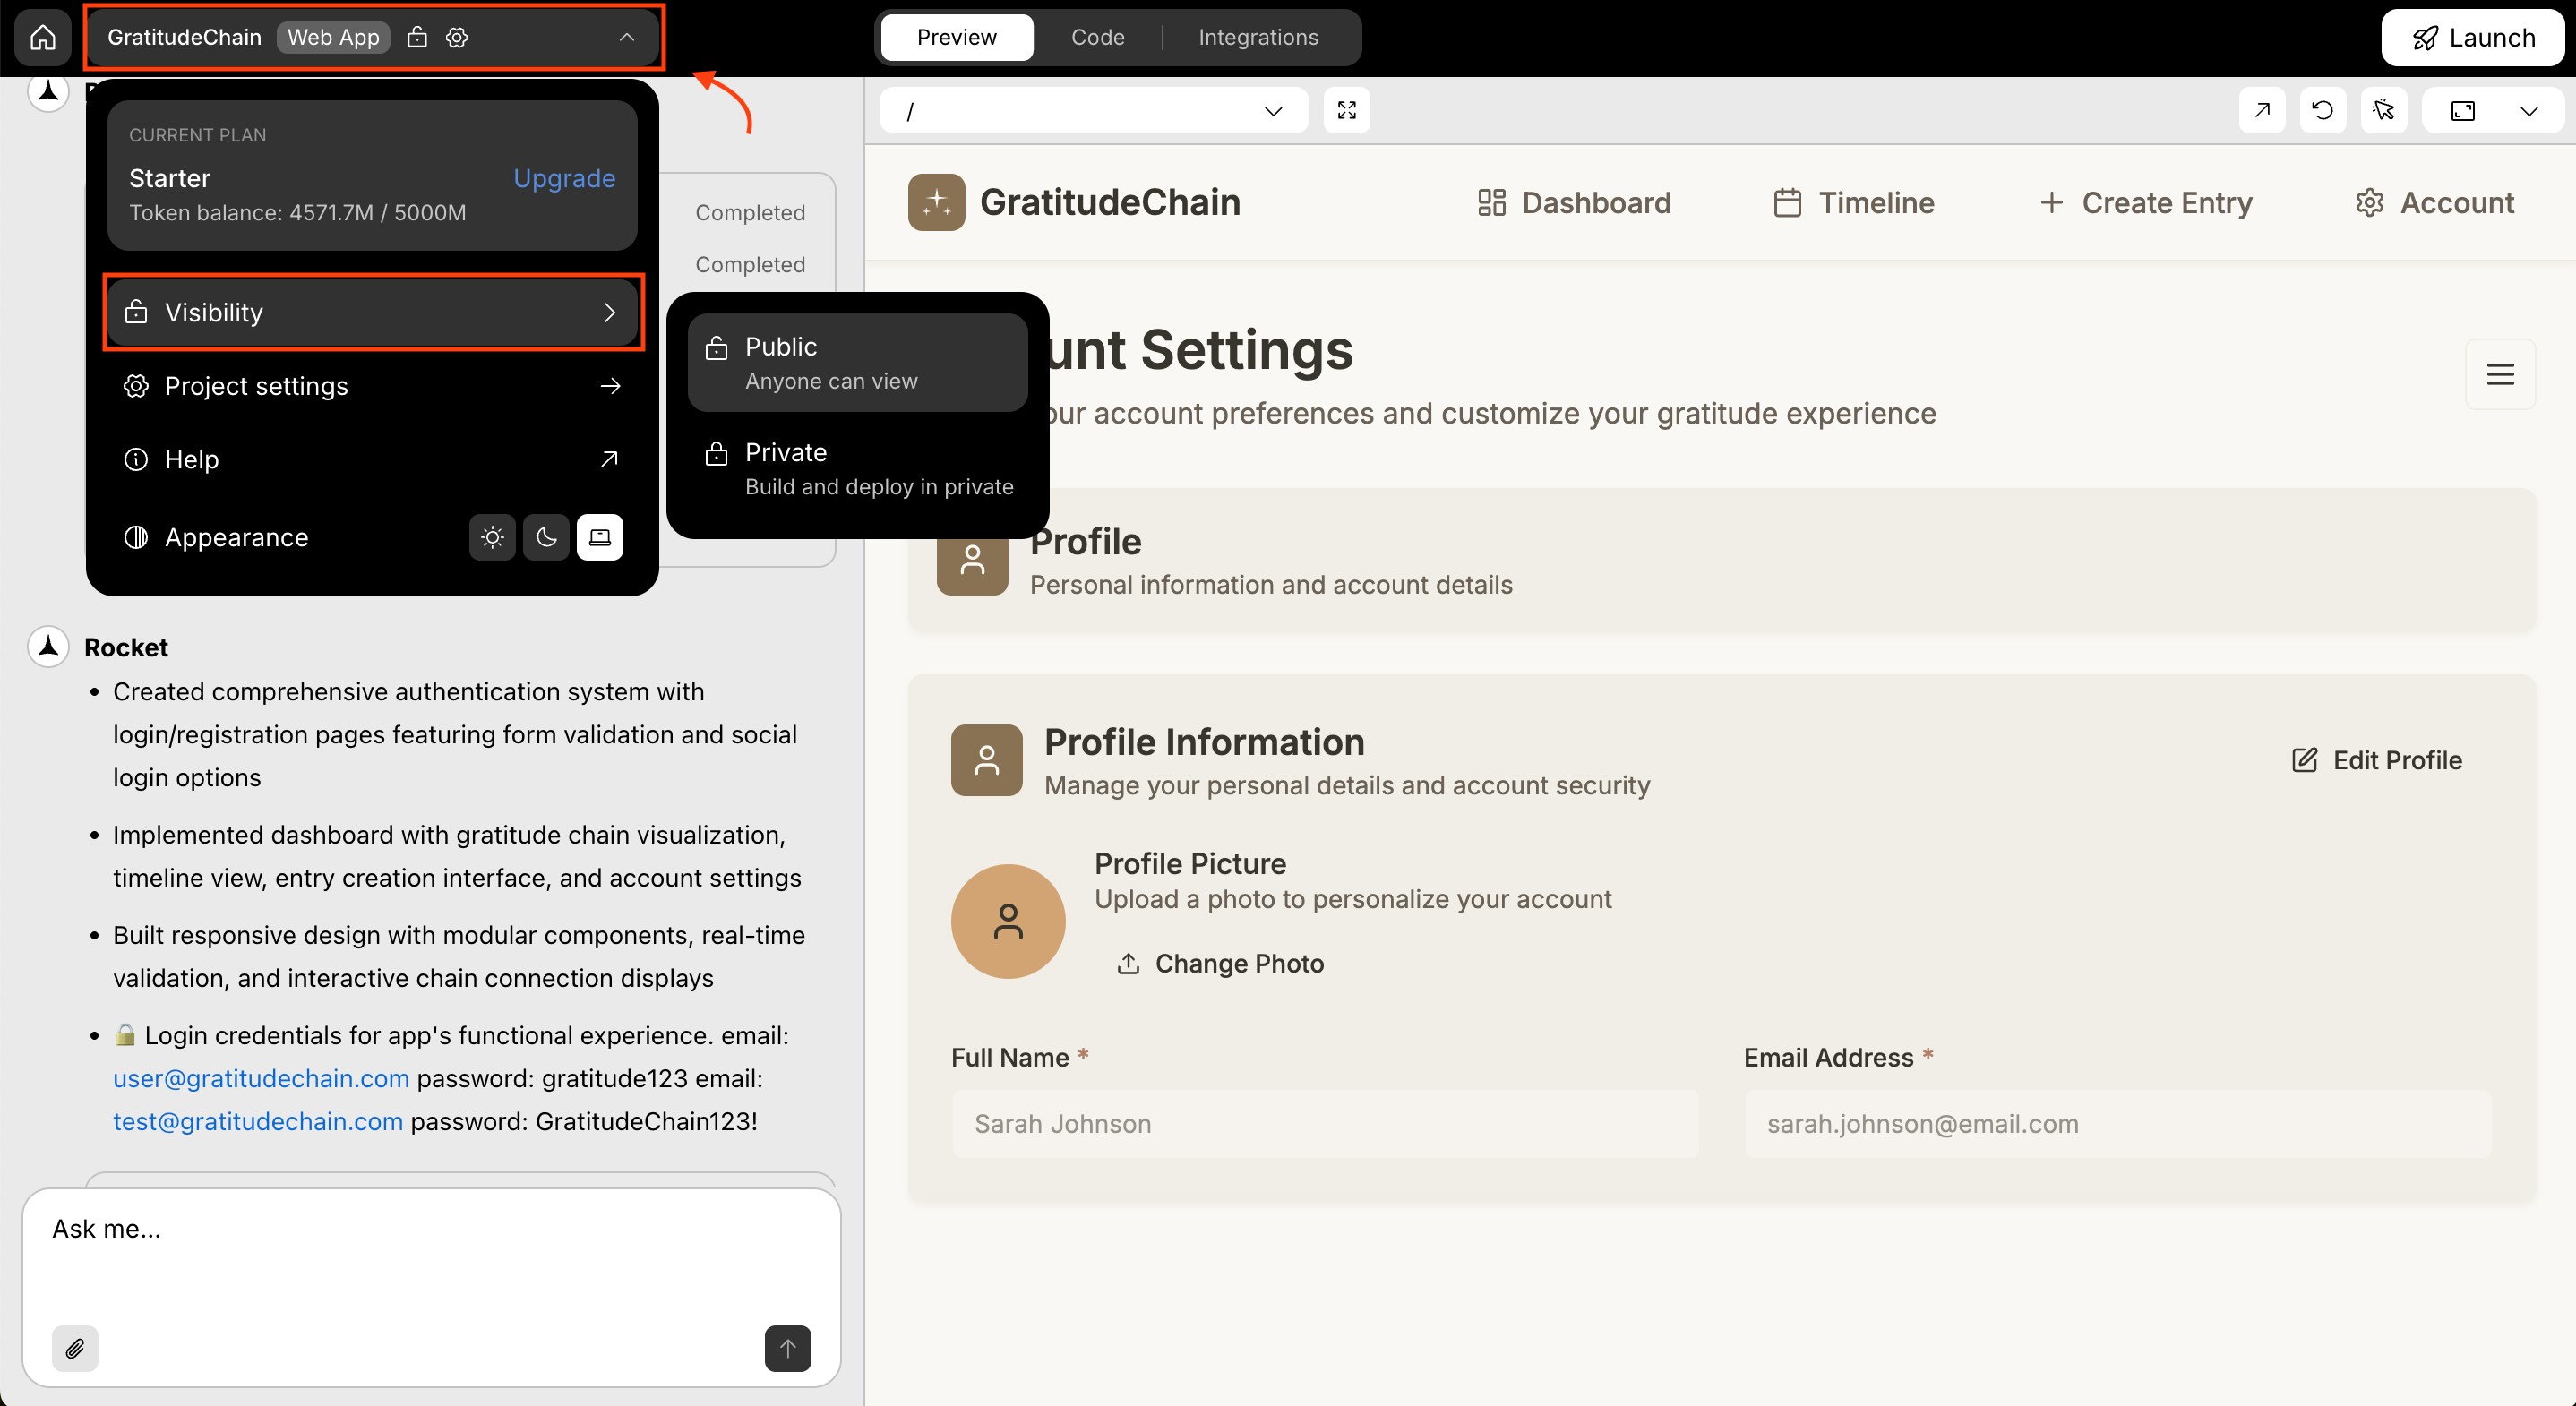Click the refresh icon above the preview
2576x1406 pixels.
[2322, 110]
